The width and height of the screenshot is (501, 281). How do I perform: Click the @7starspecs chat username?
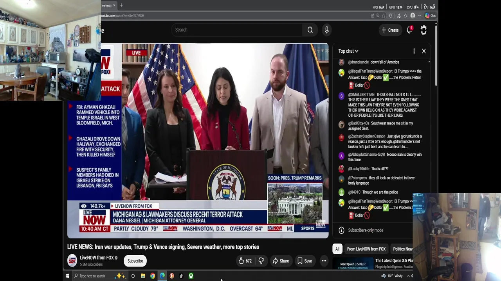357,178
